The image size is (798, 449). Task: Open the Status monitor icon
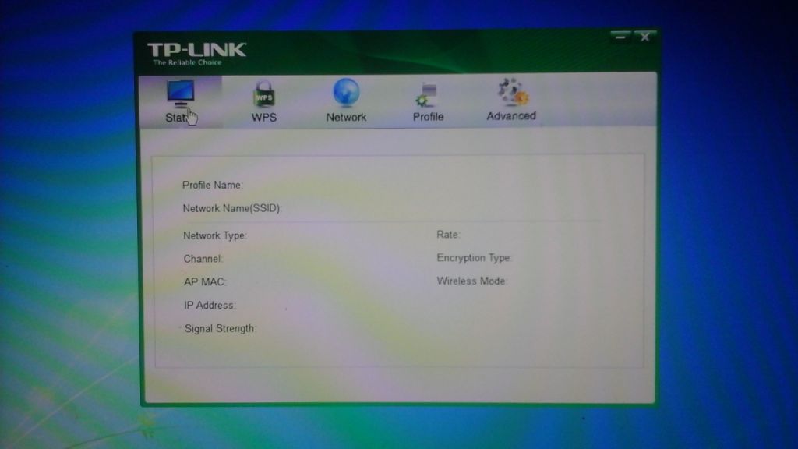pyautogui.click(x=181, y=94)
